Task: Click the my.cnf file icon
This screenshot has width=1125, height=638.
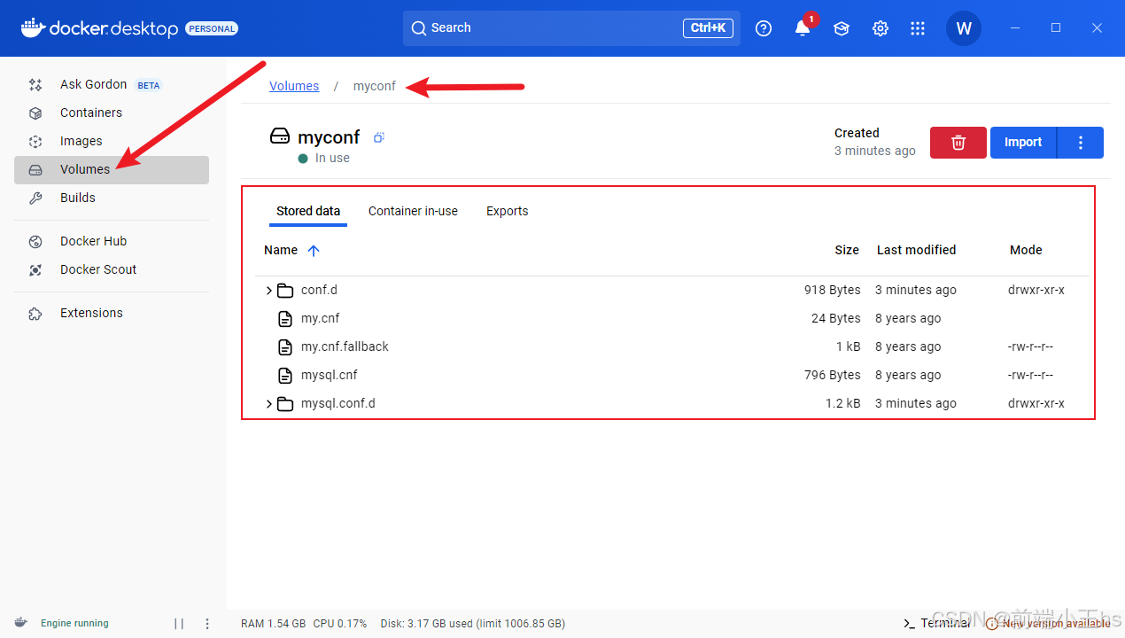Action: pos(284,319)
